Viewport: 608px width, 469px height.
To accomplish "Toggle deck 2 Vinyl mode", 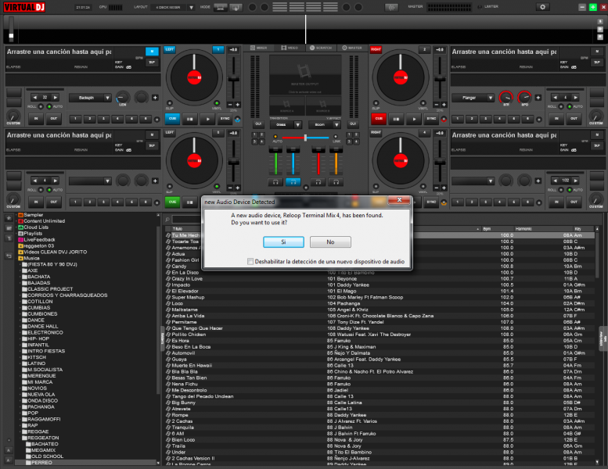I will [423, 103].
